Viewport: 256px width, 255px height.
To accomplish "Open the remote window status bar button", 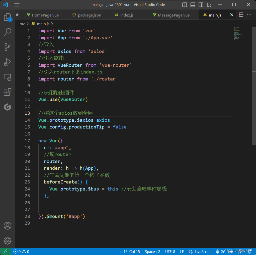I will coord(5,251).
